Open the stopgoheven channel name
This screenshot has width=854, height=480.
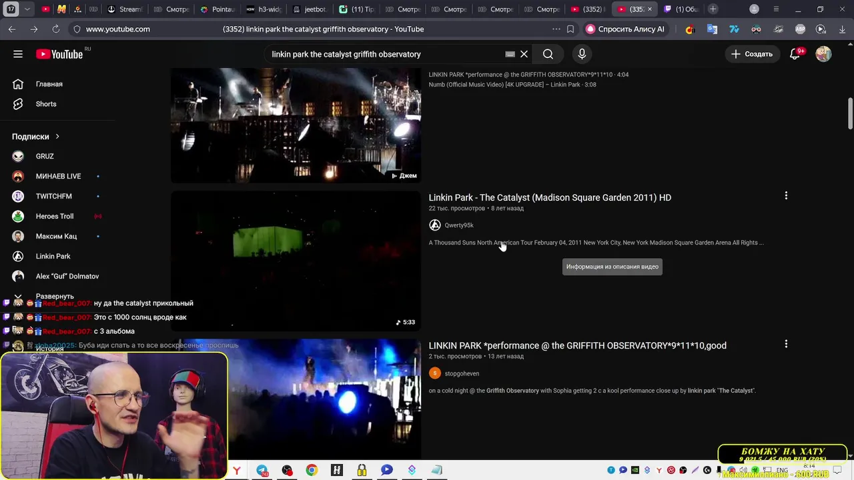(x=462, y=373)
